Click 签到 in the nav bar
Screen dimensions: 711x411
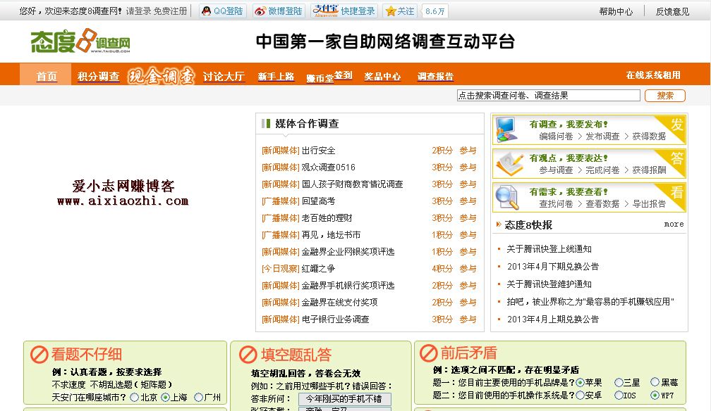point(344,75)
